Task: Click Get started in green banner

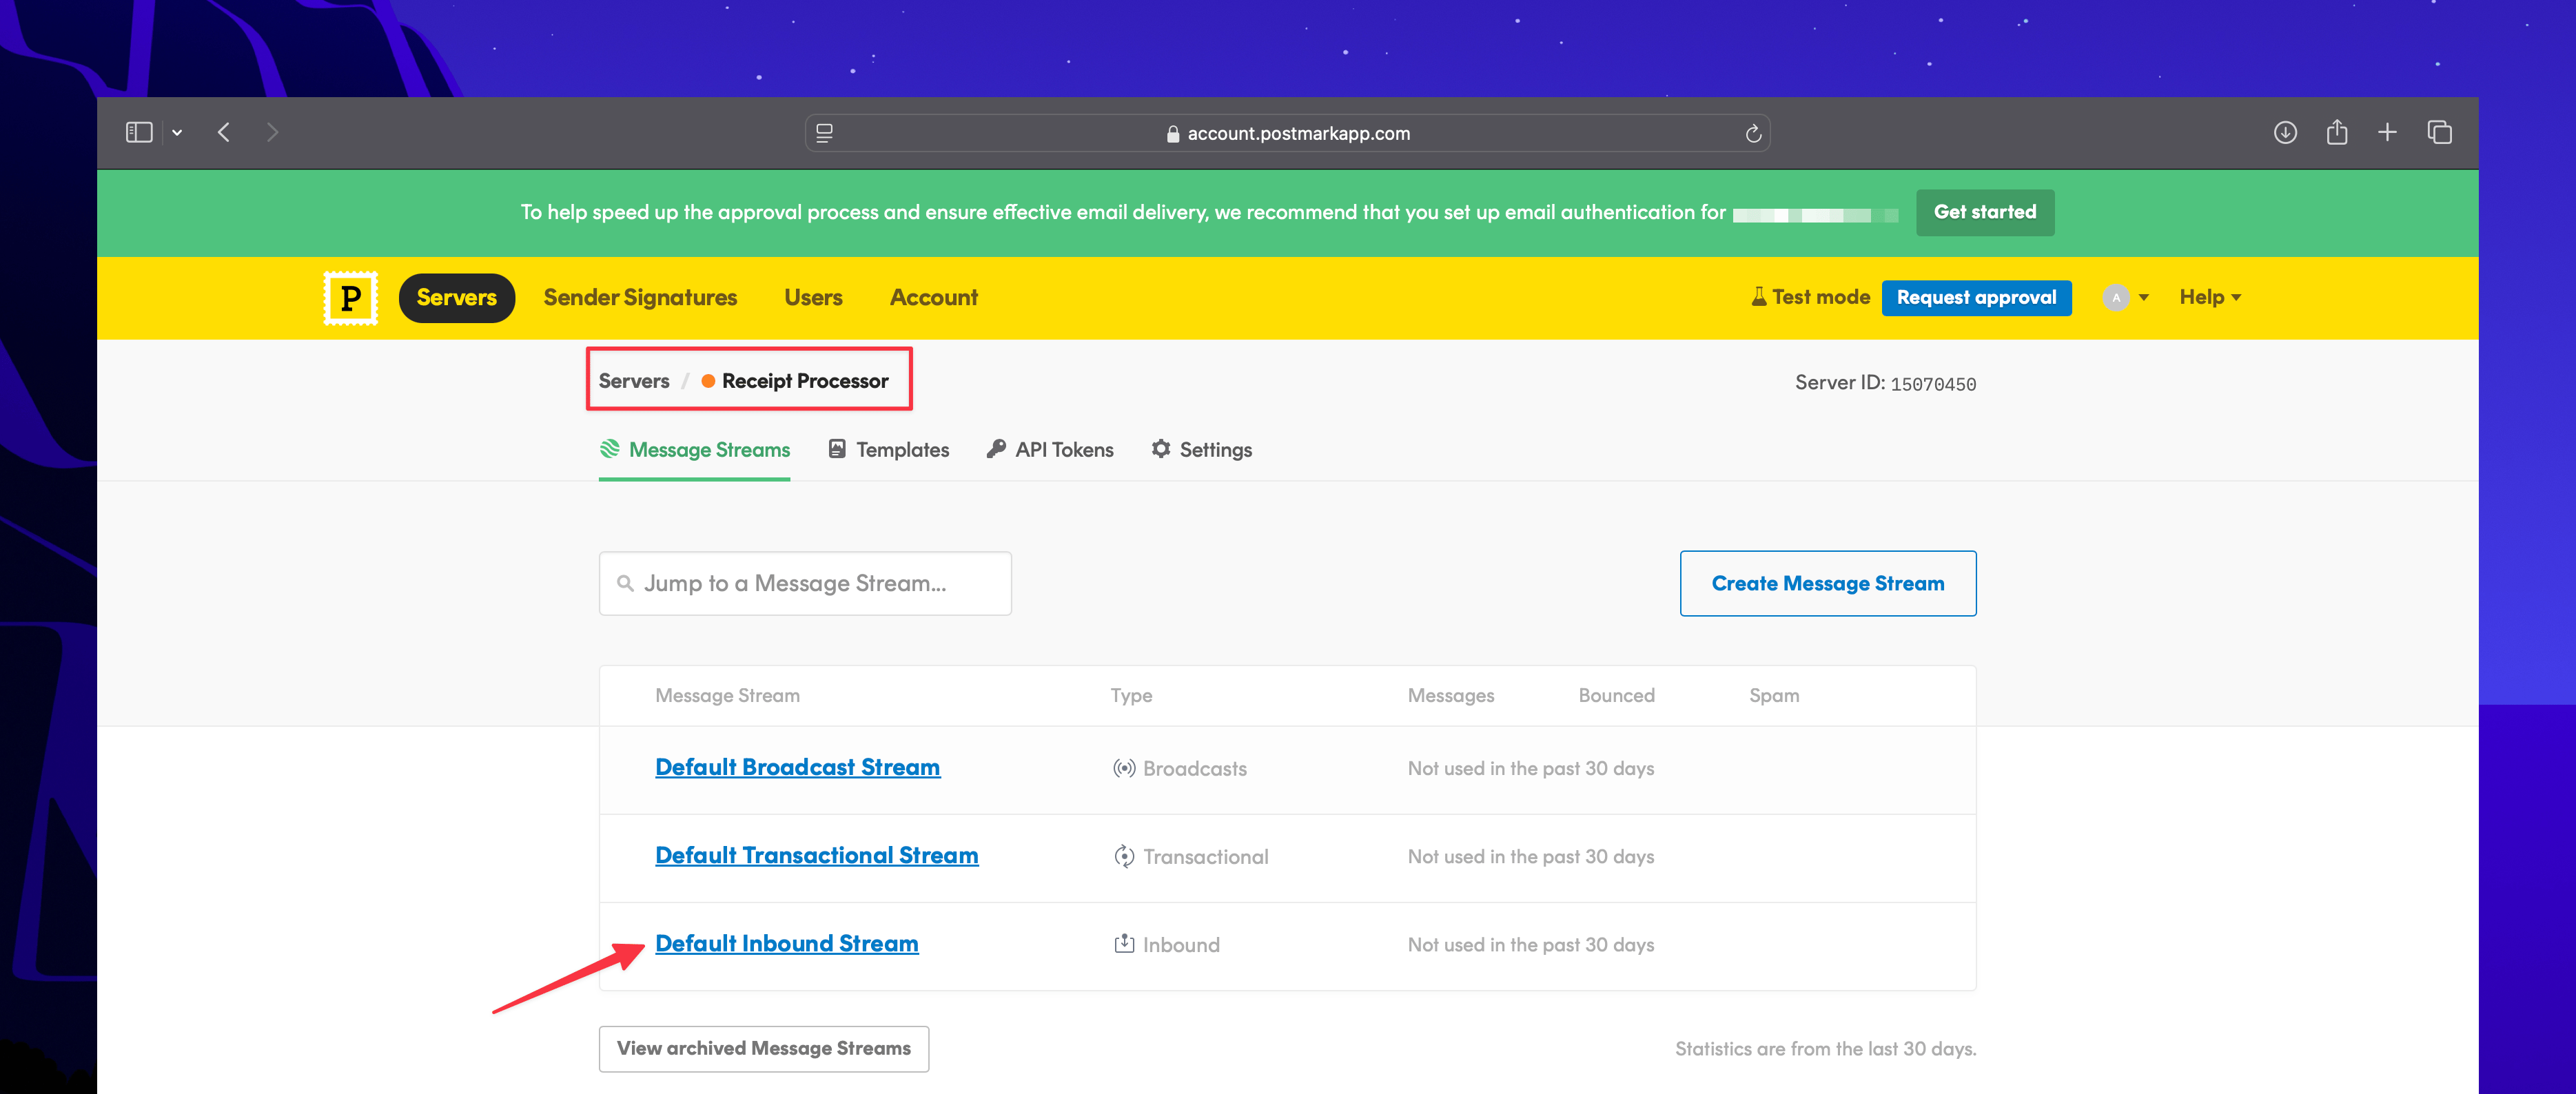Action: coord(1984,212)
